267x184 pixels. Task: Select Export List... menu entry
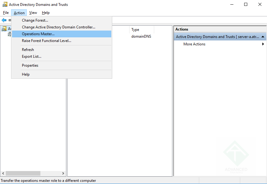pyautogui.click(x=62, y=56)
